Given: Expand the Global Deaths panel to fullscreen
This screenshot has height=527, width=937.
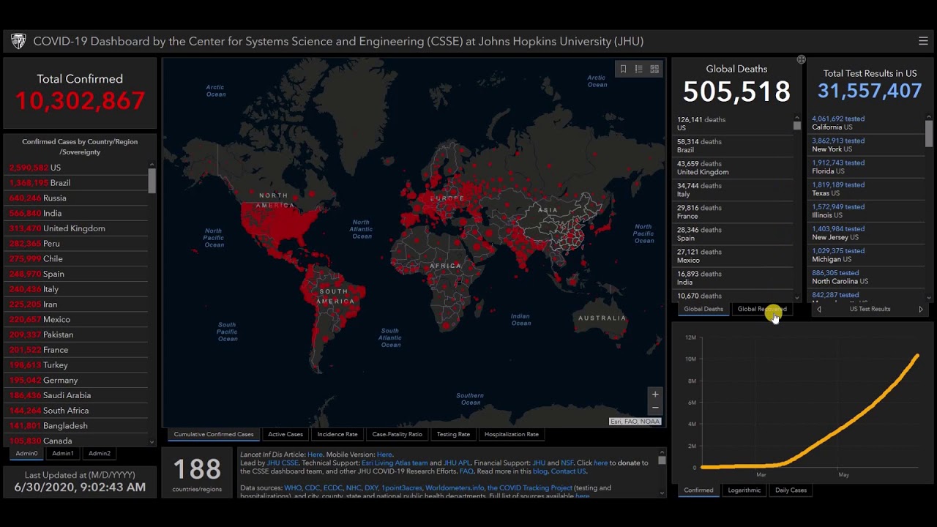Looking at the screenshot, I should tap(801, 59).
